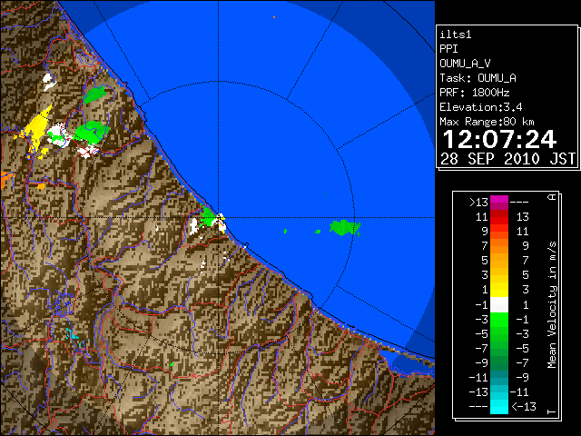Click the 'Task: OUMU_A' line
This screenshot has width=581, height=436.
click(x=478, y=78)
